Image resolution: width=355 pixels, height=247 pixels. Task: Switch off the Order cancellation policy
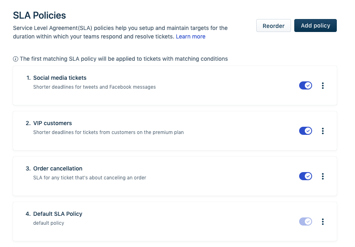pos(306,176)
